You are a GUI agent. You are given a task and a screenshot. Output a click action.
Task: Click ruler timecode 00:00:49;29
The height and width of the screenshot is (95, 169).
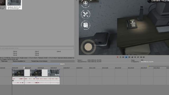(x=66, y=68)
